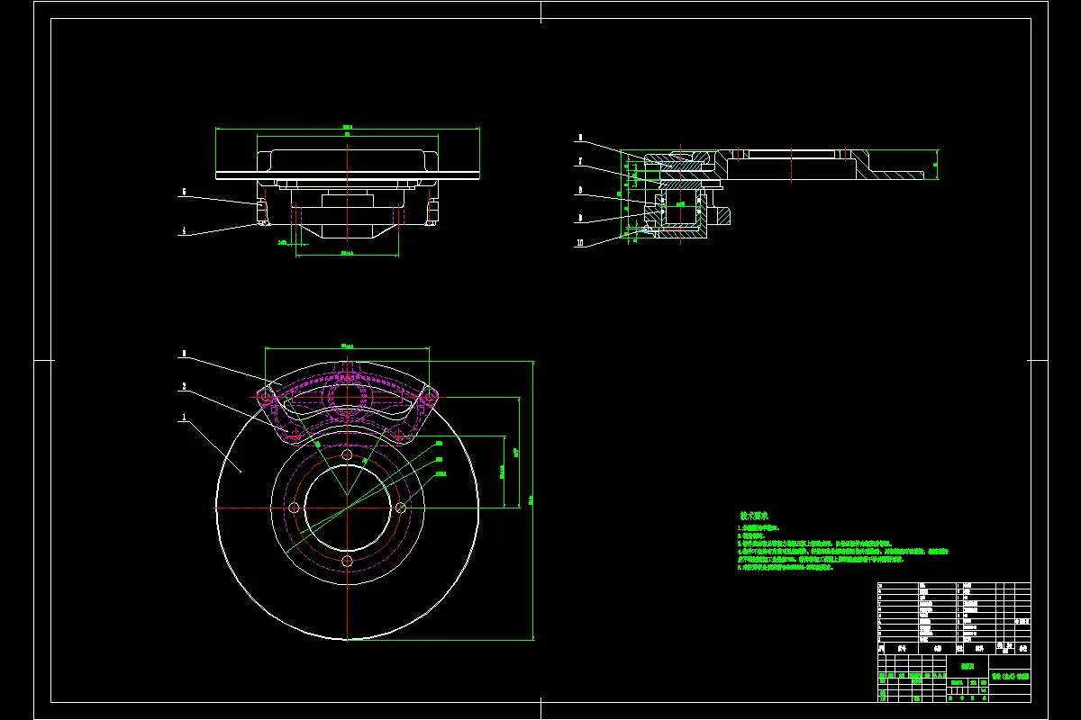Click the 技术要求 technical requirements heading
The height and width of the screenshot is (720, 1081).
click(754, 516)
